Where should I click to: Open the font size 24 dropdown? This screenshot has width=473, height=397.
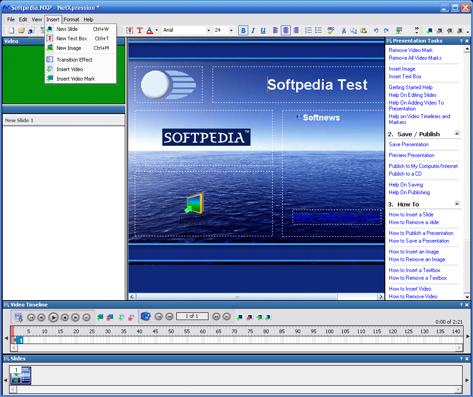(231, 30)
